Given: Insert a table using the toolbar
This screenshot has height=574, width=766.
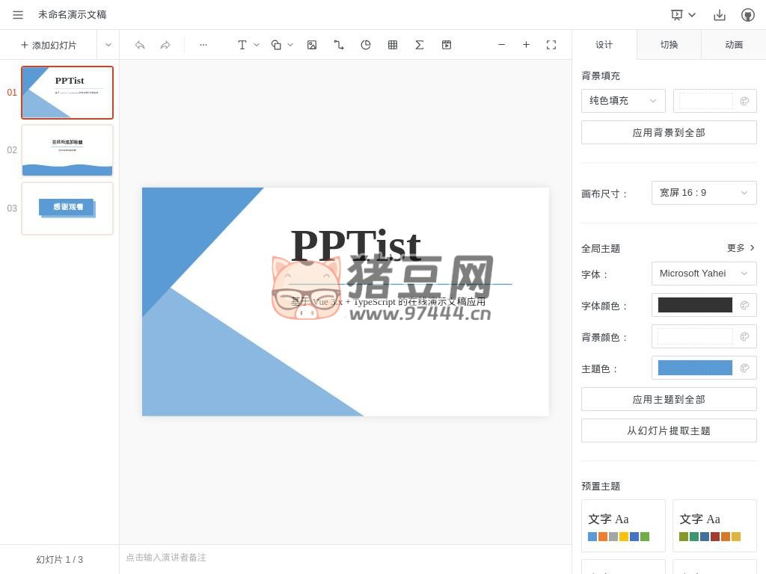Looking at the screenshot, I should click(393, 45).
